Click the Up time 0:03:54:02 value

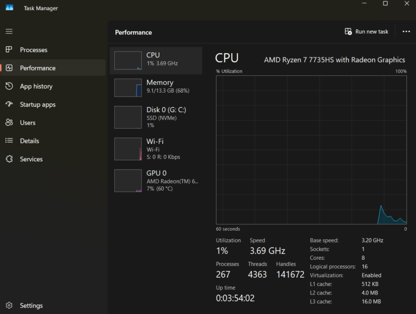(235, 298)
